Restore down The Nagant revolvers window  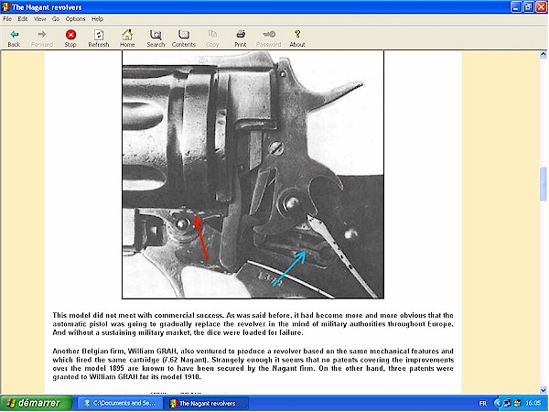529,7
